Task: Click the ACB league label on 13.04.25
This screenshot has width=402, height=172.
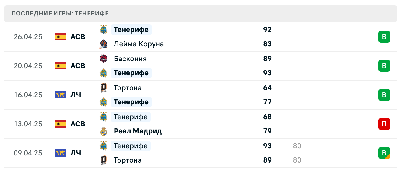Action: pyautogui.click(x=77, y=124)
